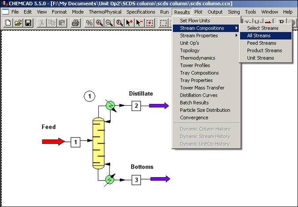
Task: Choose the Distillation Curves entry
Action: tap(206, 95)
